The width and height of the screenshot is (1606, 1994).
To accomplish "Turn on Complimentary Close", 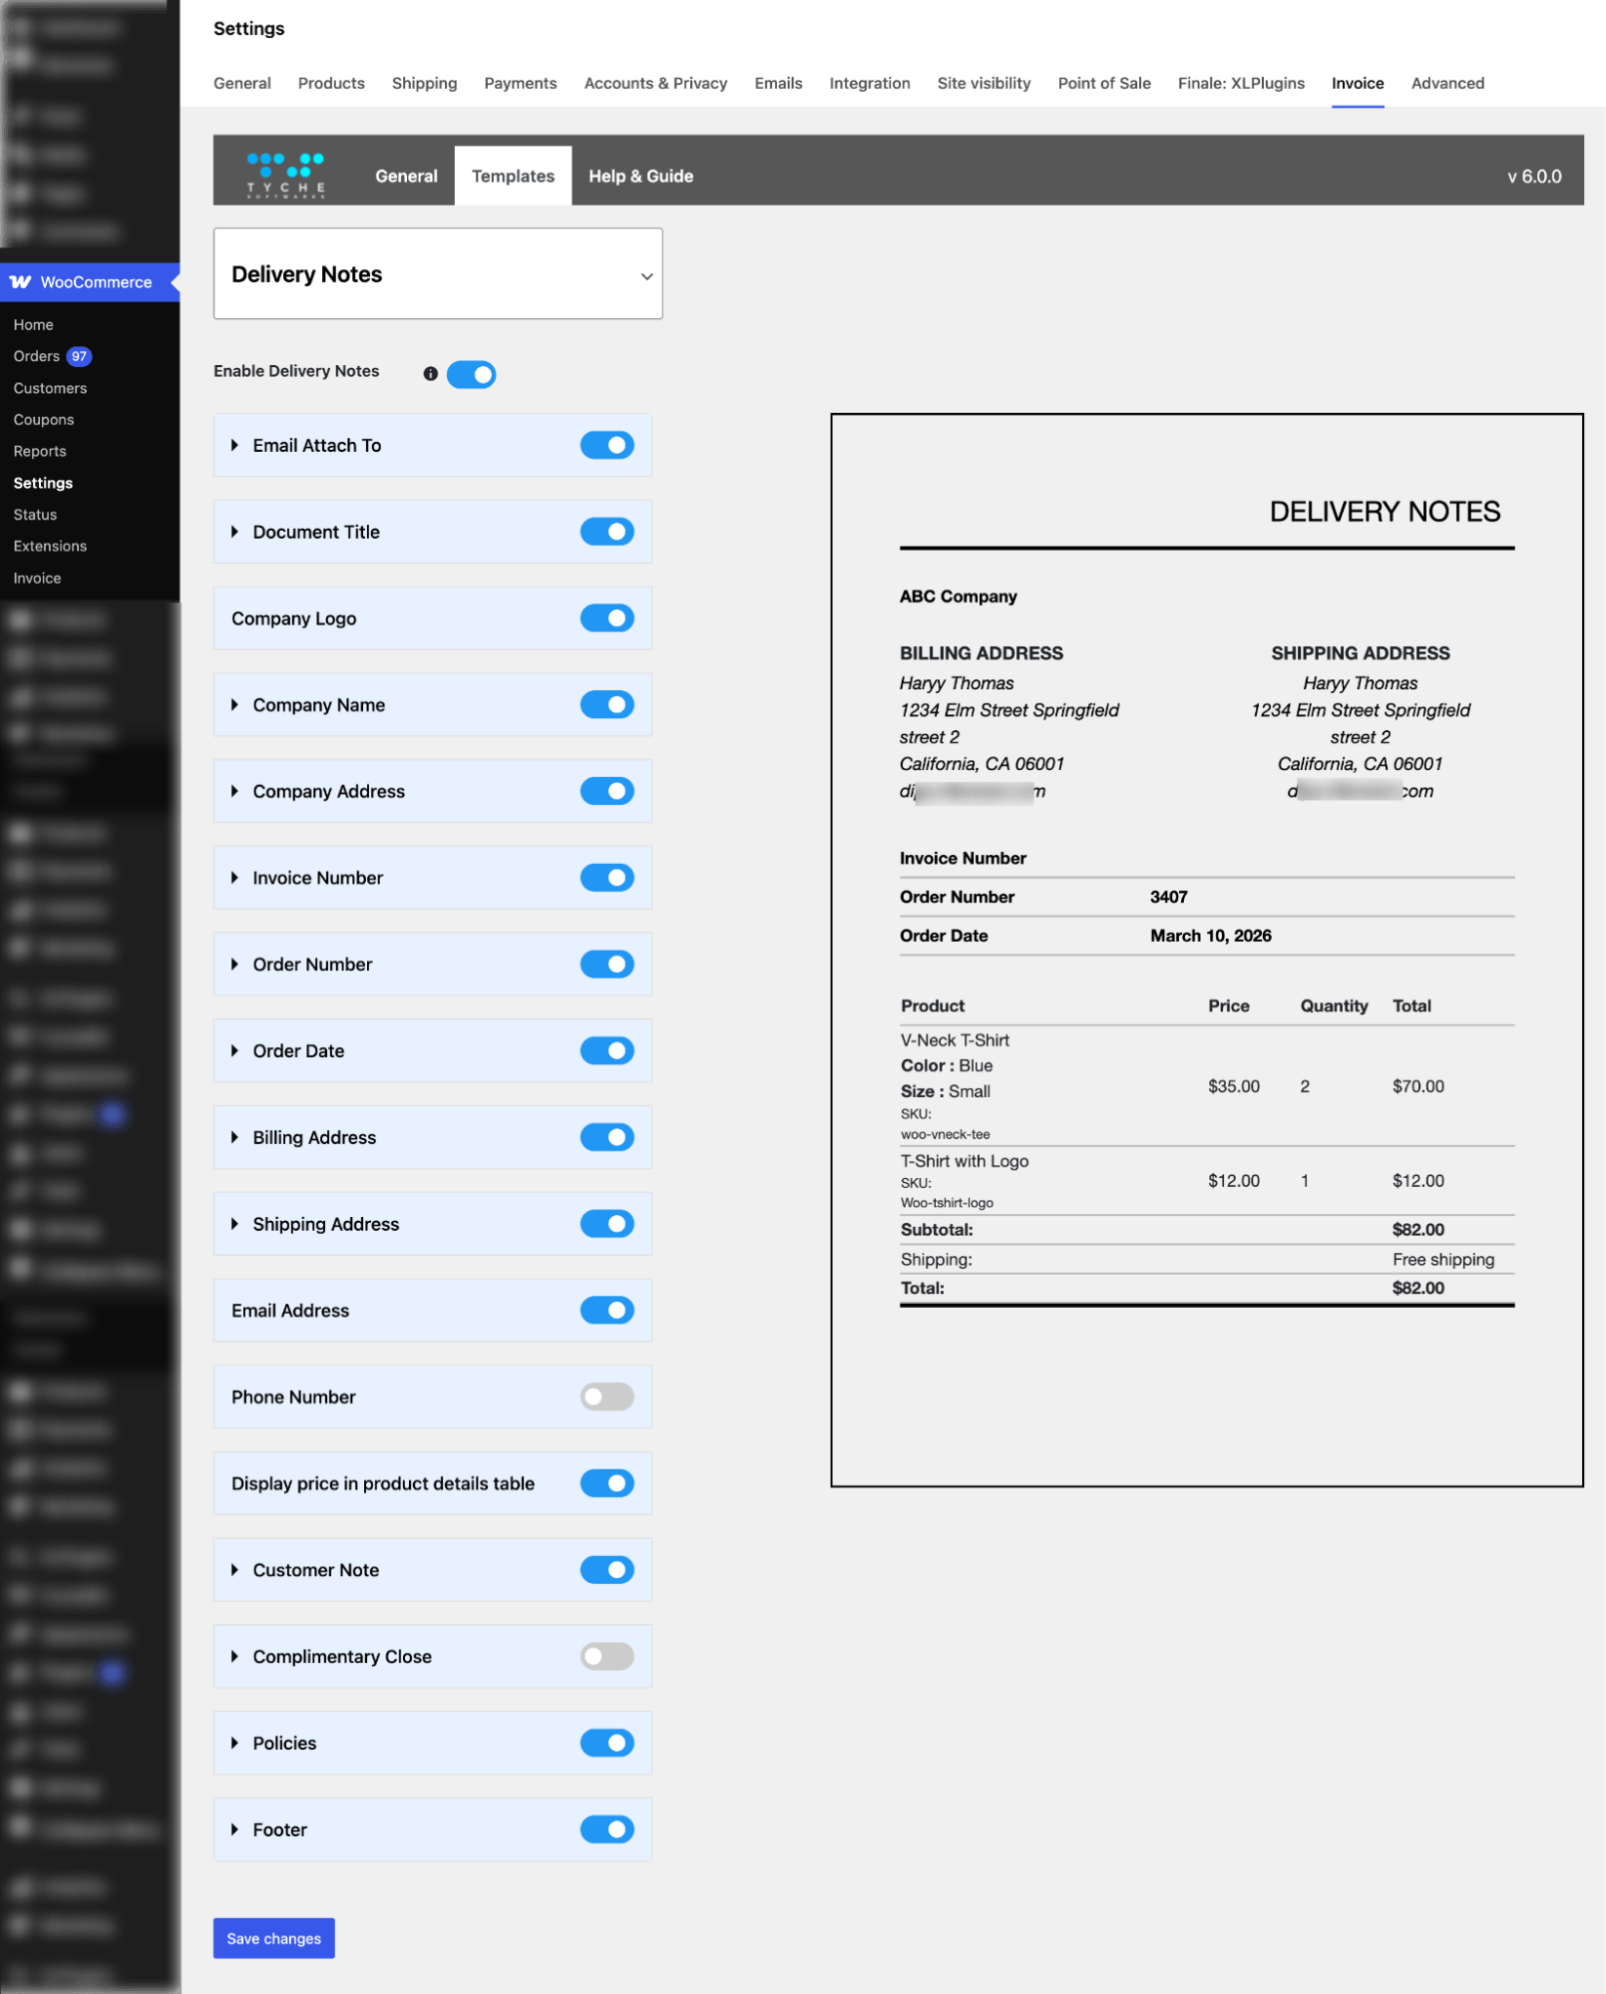I will pos(606,1656).
